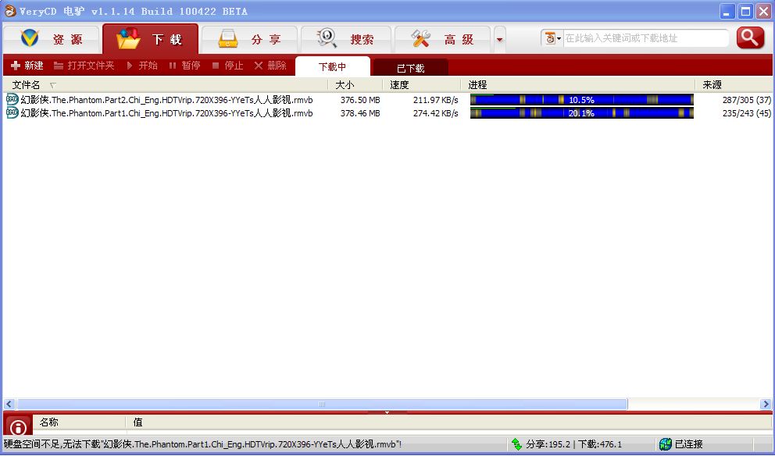This screenshot has width=775, height=456.
Task: Sort by the 进程 progress column header
Action: coord(578,85)
